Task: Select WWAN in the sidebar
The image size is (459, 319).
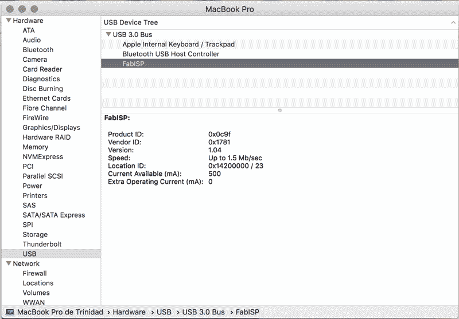Action: point(34,302)
